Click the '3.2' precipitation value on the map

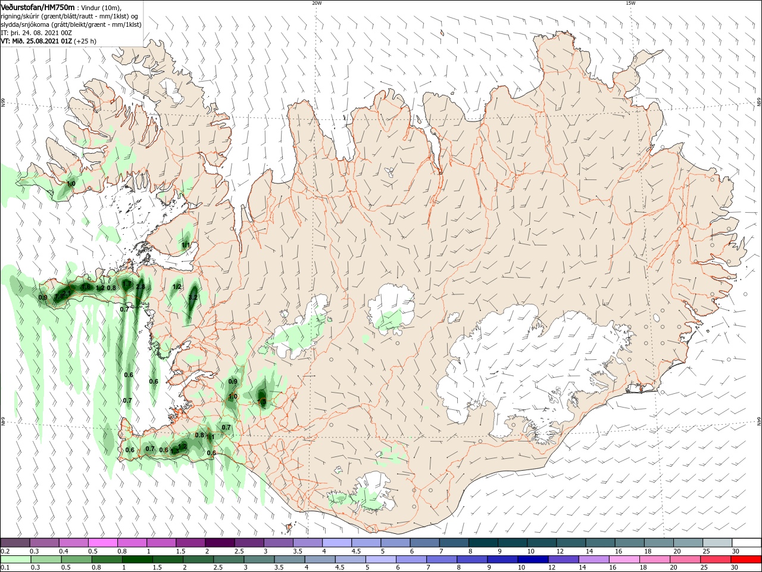pos(193,297)
